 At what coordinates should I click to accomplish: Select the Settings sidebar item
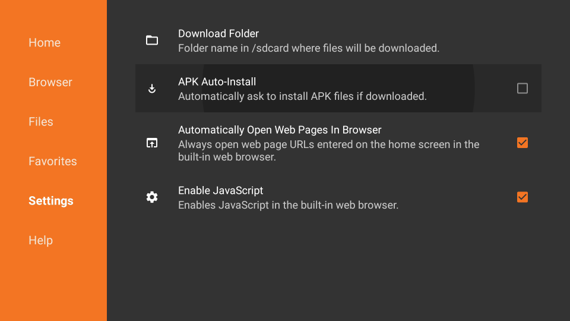pyautogui.click(x=51, y=201)
